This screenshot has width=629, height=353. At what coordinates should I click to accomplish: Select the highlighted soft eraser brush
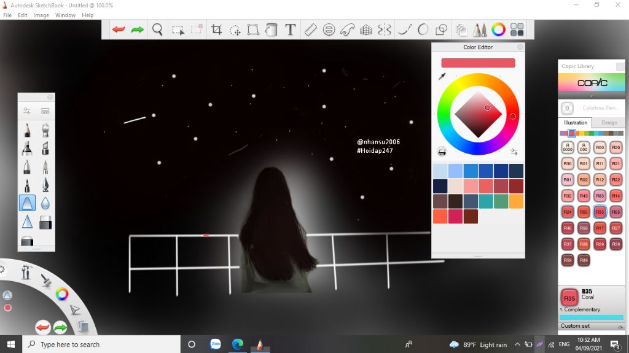[27, 203]
